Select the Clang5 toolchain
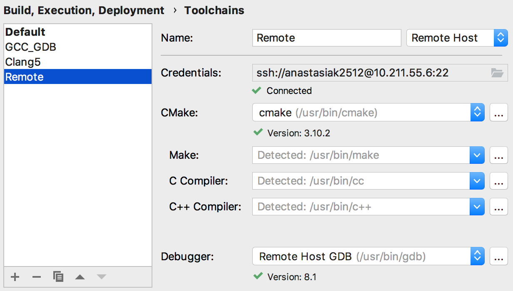Screen dimensions: 513x291 (x=23, y=62)
